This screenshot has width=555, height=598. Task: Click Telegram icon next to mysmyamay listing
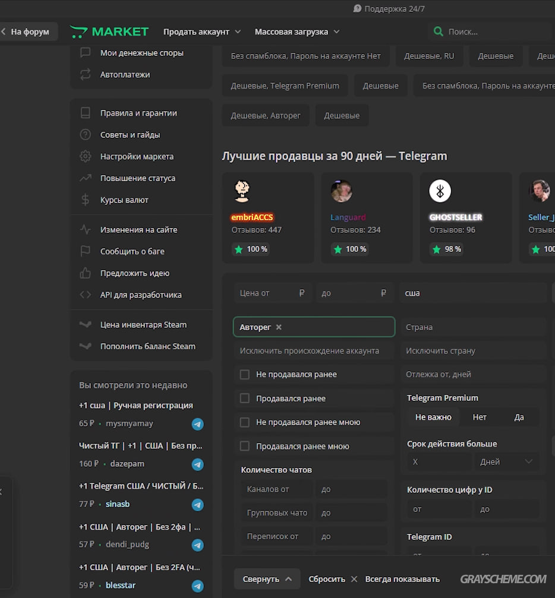coord(197,424)
